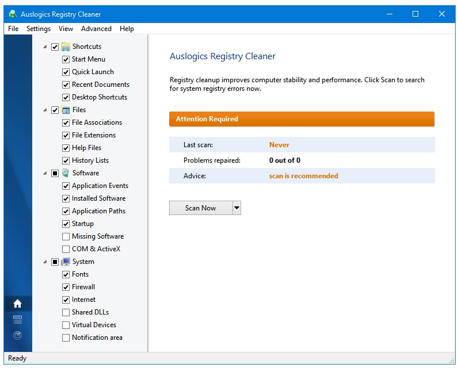The image size is (458, 368).
Task: Toggle Help Files checkbox
Action: [66, 148]
